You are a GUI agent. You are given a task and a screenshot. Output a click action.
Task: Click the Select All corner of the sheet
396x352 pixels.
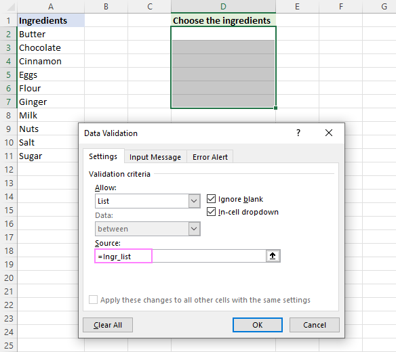(x=9, y=6)
